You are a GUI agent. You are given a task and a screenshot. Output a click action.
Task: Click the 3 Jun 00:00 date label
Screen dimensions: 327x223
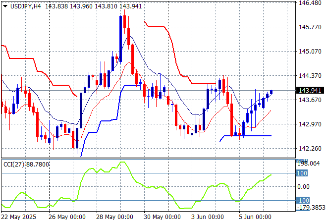click(x=209, y=217)
